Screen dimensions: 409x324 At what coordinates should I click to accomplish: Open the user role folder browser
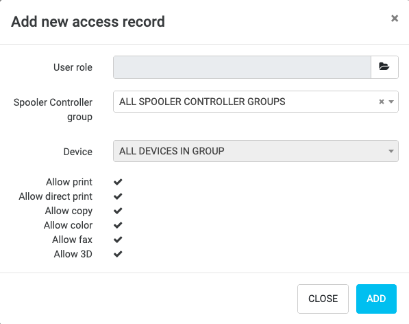click(384, 67)
